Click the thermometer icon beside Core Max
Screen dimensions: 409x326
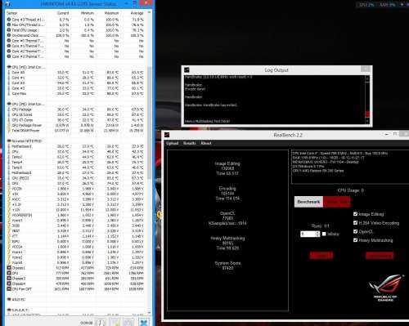(9, 94)
